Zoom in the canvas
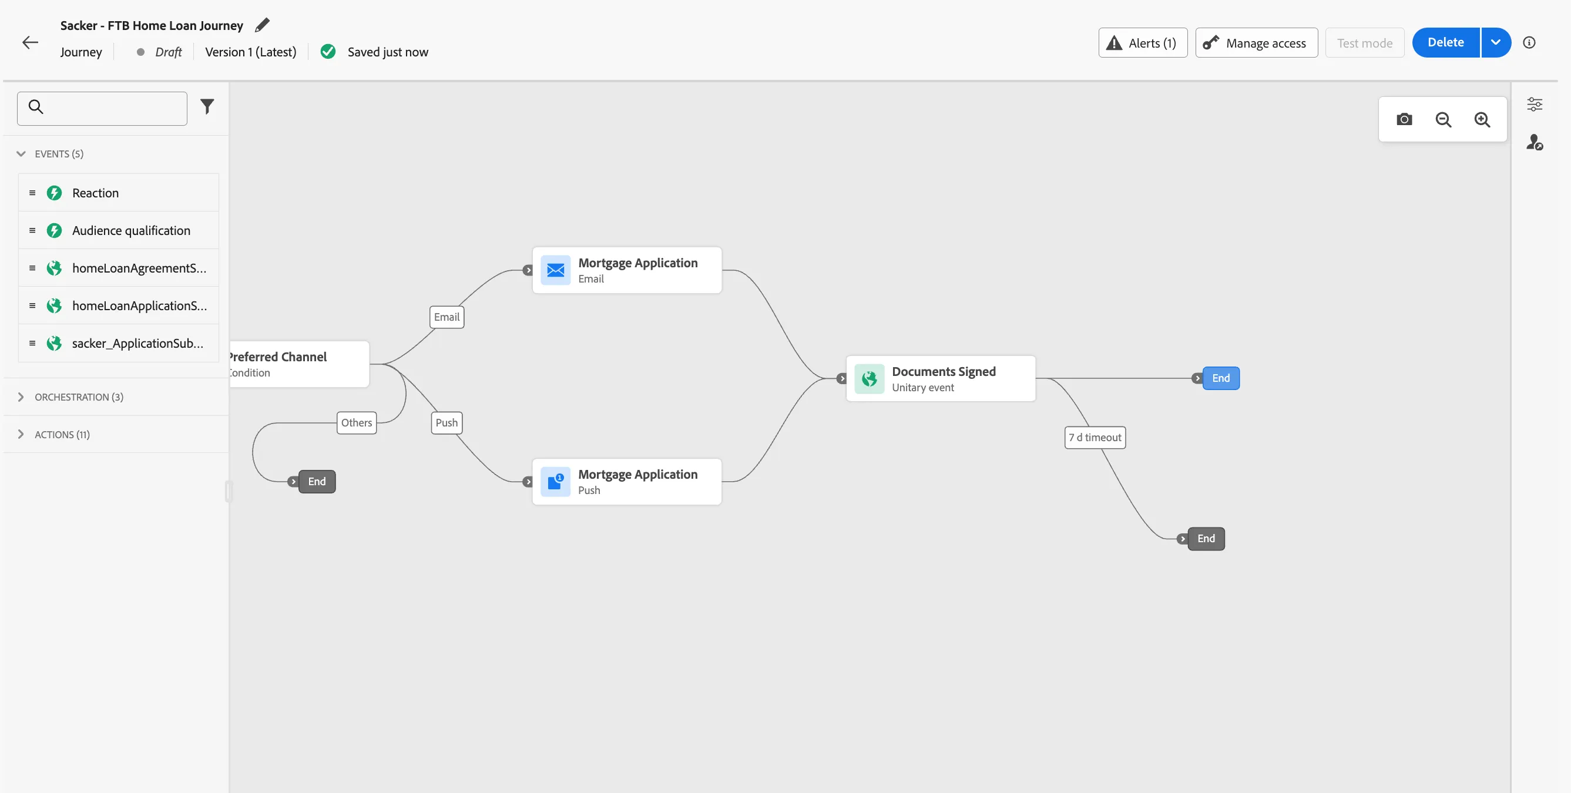This screenshot has width=1571, height=793. coord(1482,119)
